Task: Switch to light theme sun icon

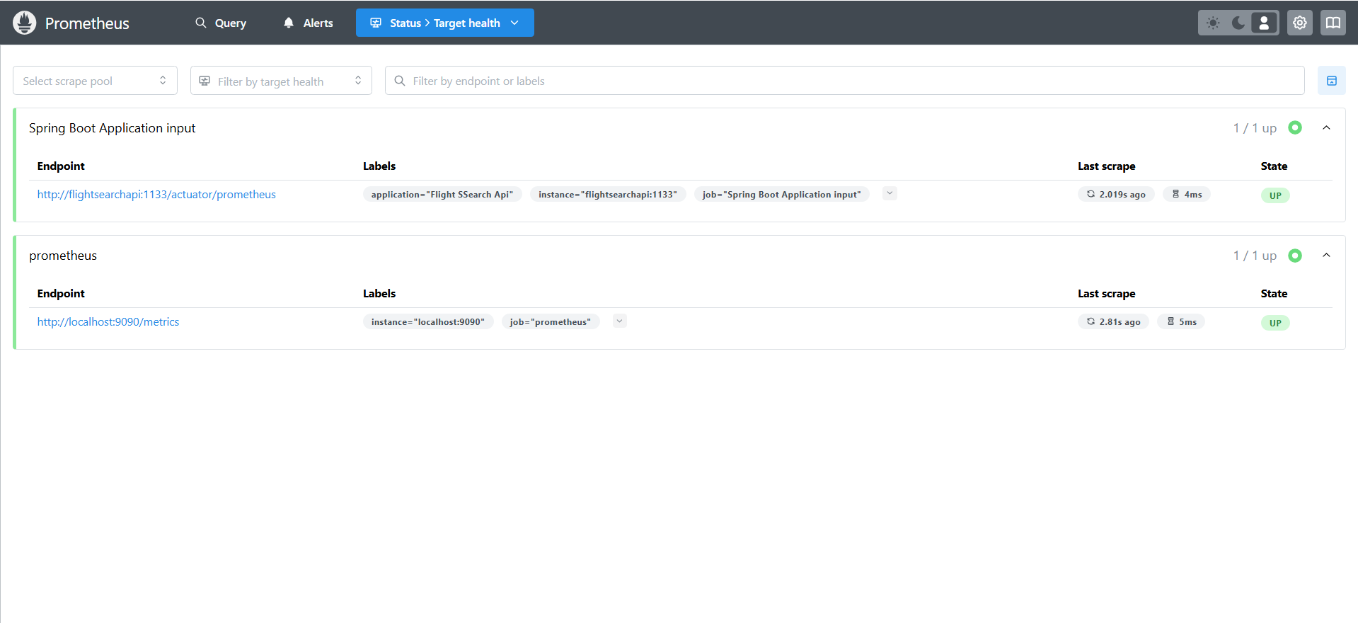Action: click(x=1213, y=23)
